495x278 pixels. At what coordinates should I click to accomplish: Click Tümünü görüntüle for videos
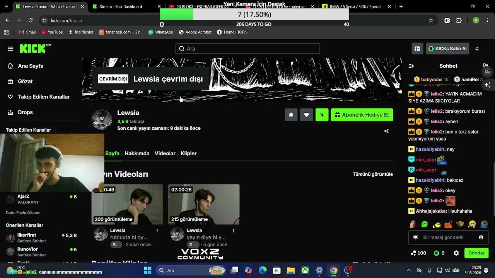pos(373,174)
